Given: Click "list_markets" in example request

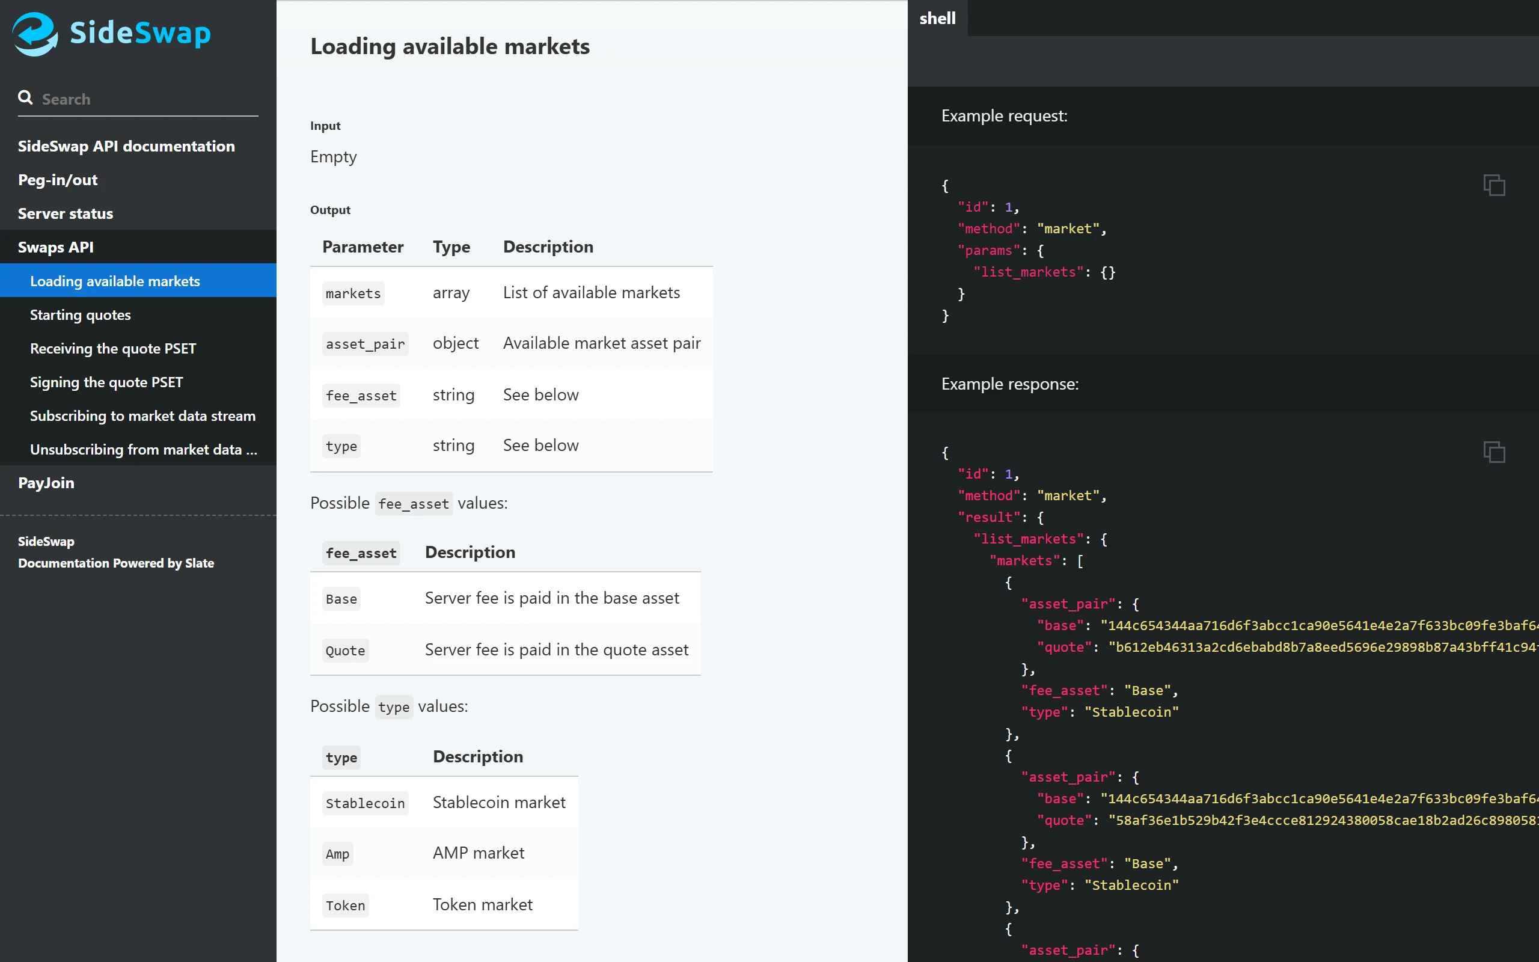Looking at the screenshot, I should (x=1029, y=272).
